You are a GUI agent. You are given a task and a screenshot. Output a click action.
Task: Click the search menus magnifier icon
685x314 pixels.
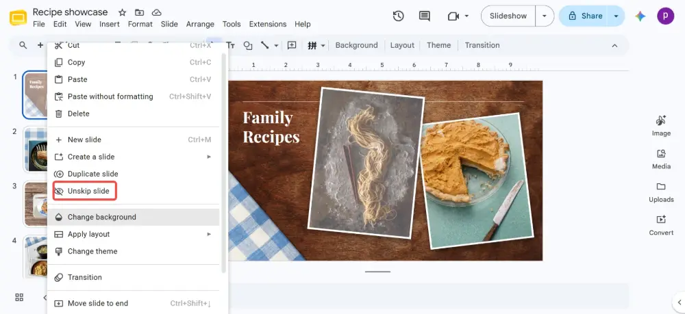23,45
